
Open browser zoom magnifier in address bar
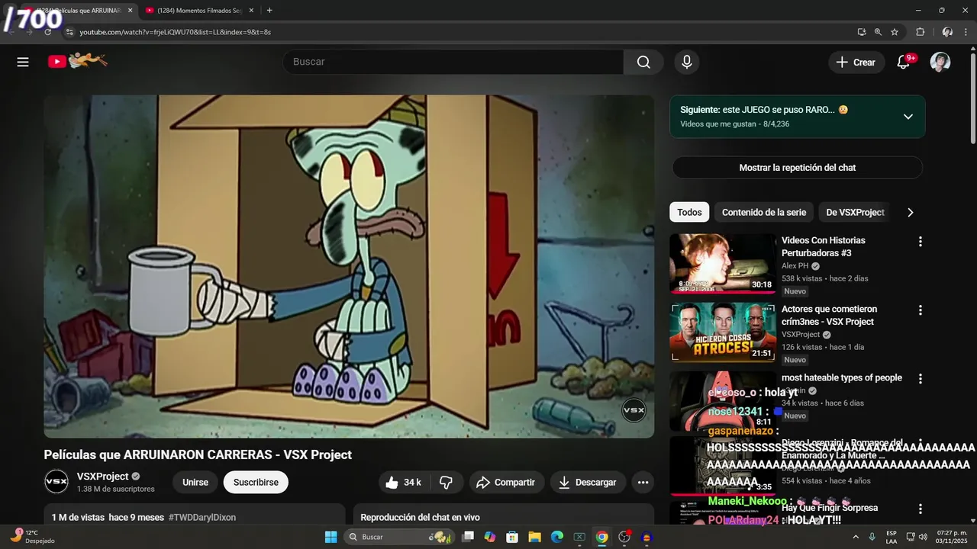tap(878, 32)
